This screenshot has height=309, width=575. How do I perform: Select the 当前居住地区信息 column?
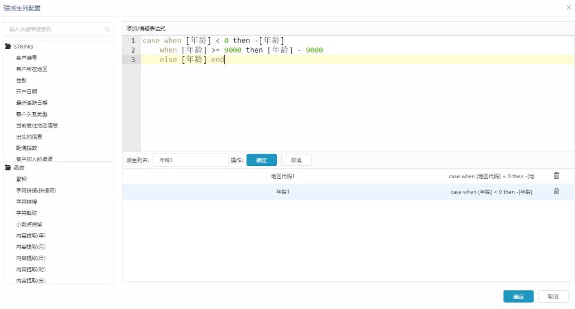[37, 126]
